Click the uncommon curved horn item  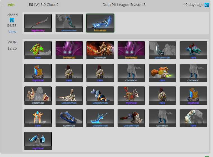(x=162, y=50)
